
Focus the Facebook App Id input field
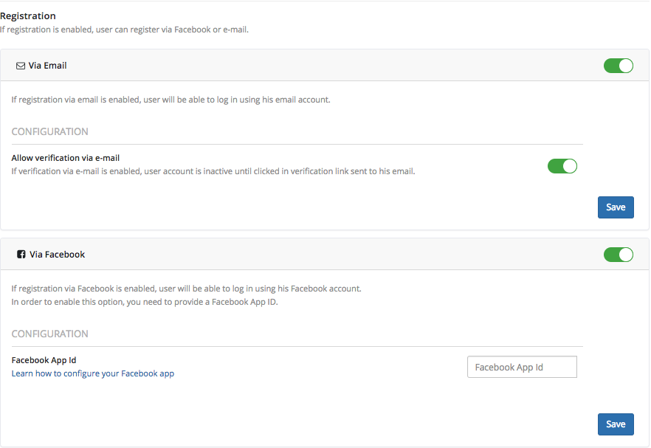522,367
